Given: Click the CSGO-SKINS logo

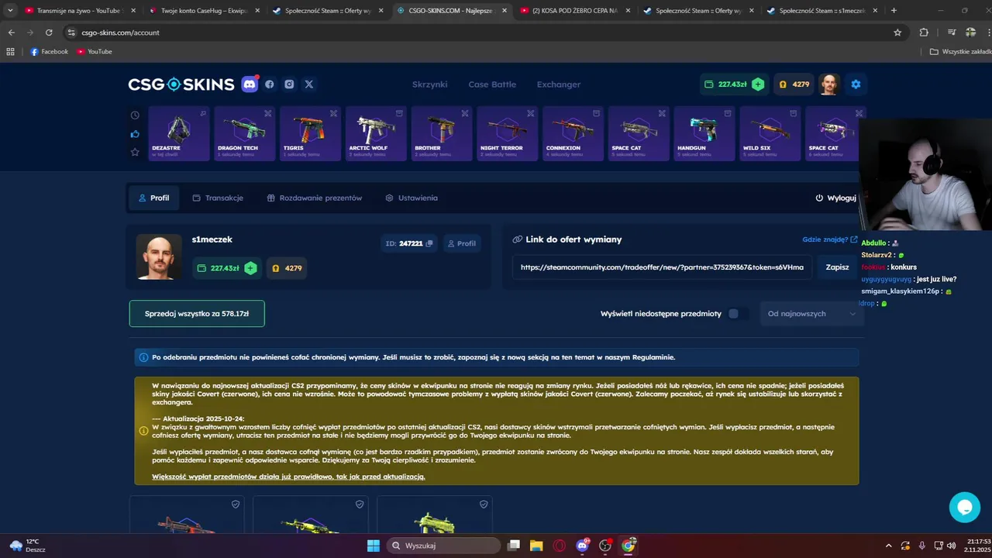Looking at the screenshot, I should (181, 84).
